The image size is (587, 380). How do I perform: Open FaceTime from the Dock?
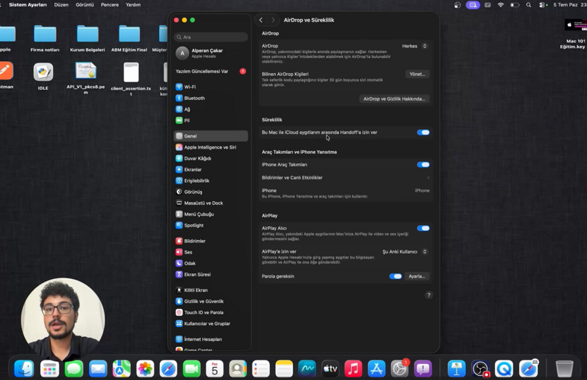pos(191,369)
